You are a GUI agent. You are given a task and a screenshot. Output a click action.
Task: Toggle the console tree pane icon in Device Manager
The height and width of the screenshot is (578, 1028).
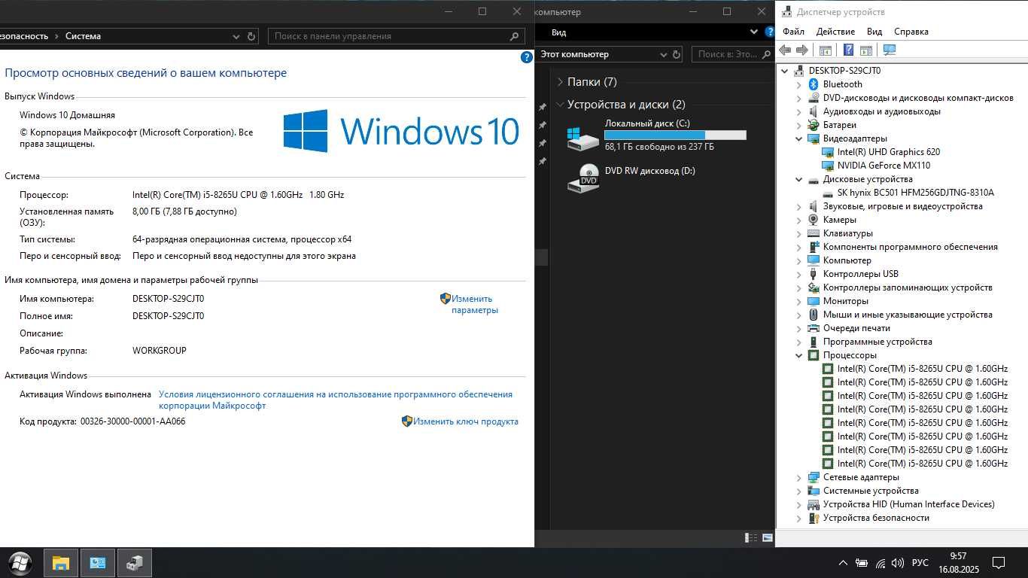click(x=825, y=50)
